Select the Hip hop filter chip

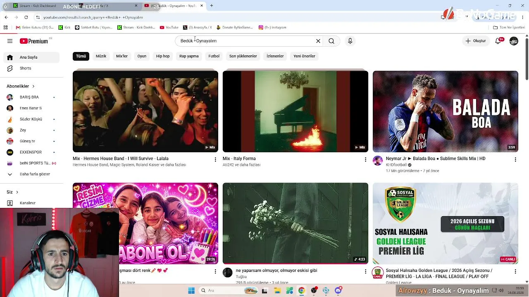click(x=163, y=56)
